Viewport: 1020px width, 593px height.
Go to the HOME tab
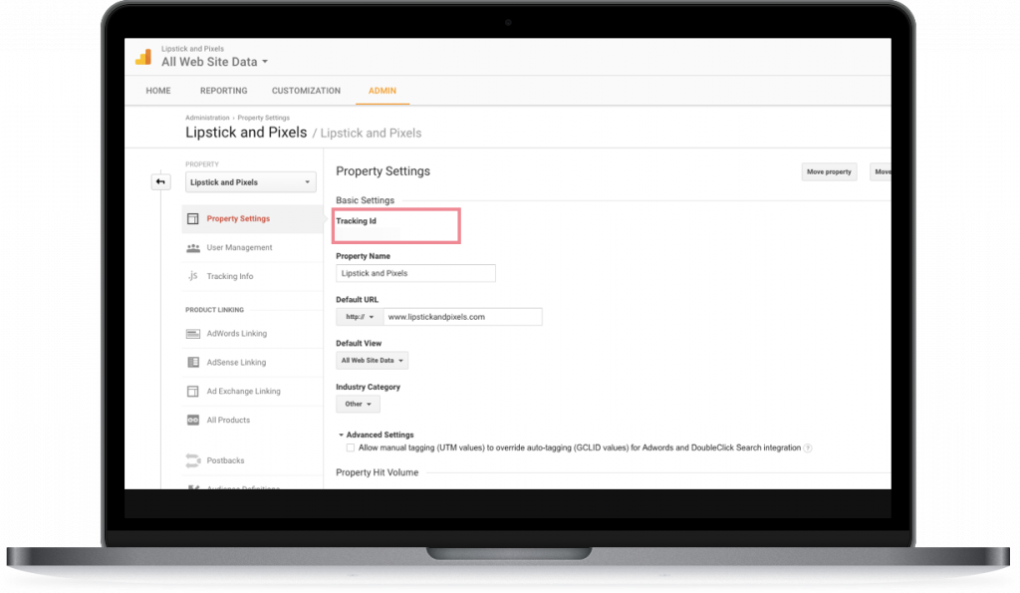[158, 91]
